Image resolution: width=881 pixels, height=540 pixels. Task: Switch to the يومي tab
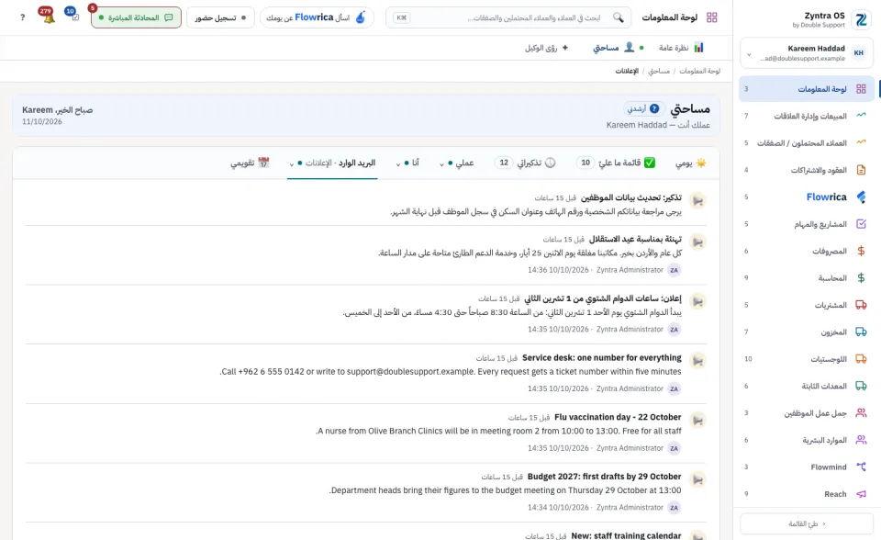pyautogui.click(x=690, y=163)
